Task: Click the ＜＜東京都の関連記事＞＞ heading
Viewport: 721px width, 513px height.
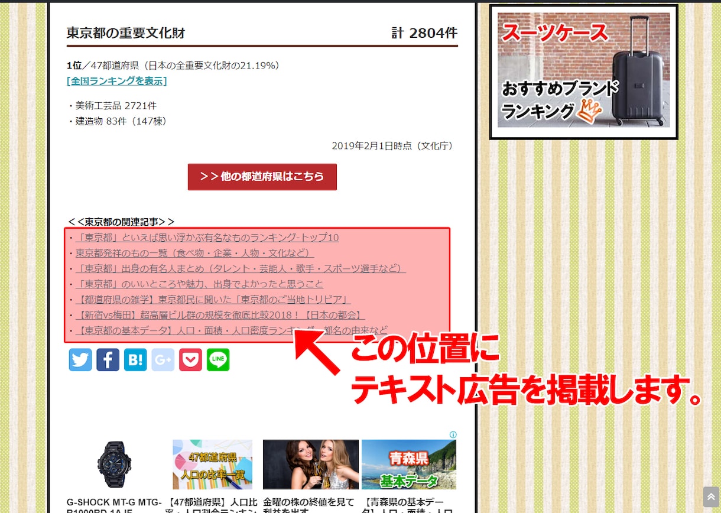Action: click(x=121, y=222)
